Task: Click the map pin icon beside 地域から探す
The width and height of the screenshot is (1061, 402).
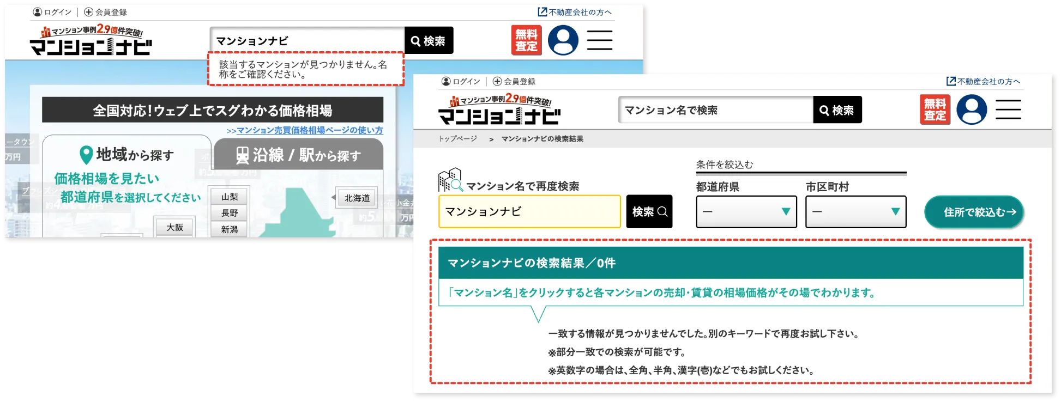Action: click(x=86, y=155)
